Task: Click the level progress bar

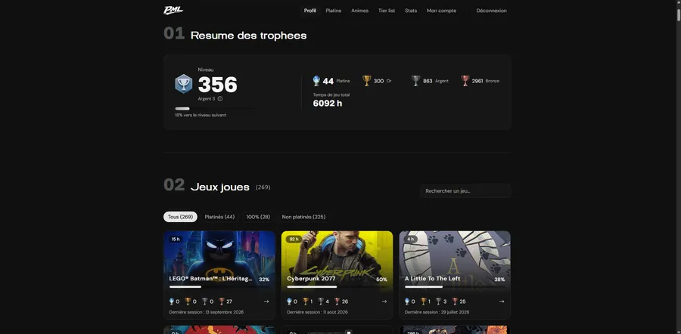Action: pos(215,109)
